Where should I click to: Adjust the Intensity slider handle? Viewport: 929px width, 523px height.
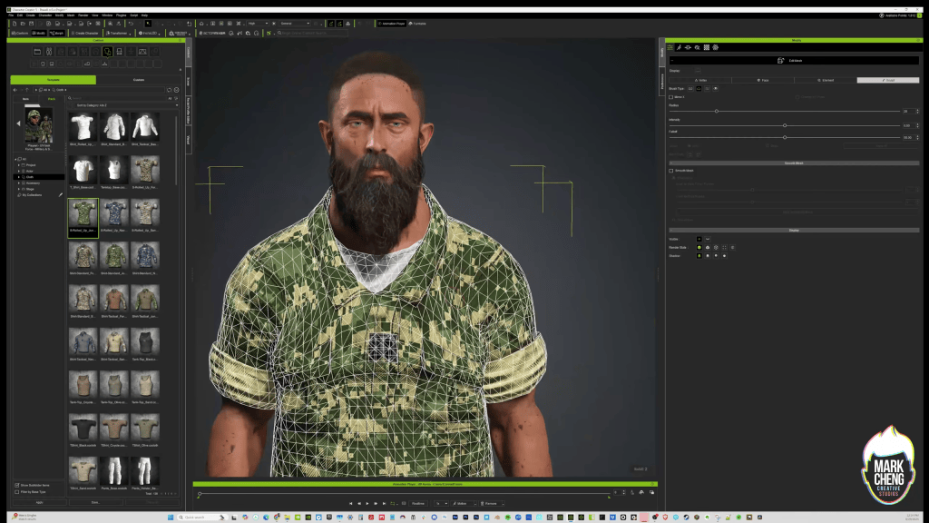point(785,125)
